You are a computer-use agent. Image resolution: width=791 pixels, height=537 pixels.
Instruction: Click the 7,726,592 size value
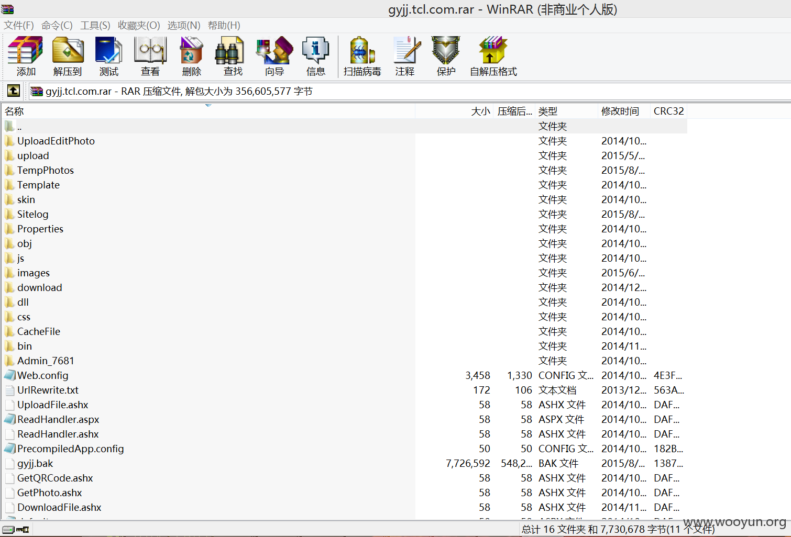tap(468, 463)
